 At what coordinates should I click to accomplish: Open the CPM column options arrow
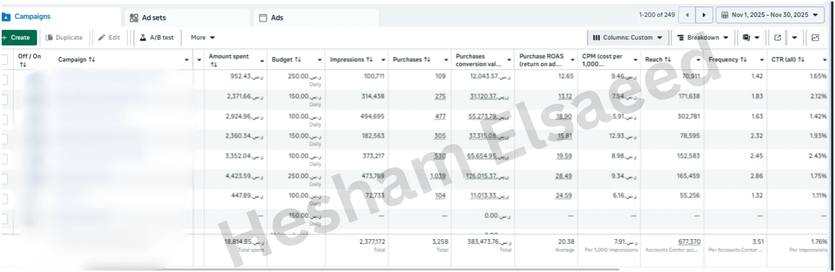pos(636,60)
